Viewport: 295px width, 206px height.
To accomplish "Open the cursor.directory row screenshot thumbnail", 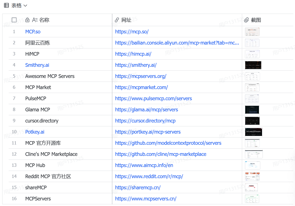I will [252, 121].
